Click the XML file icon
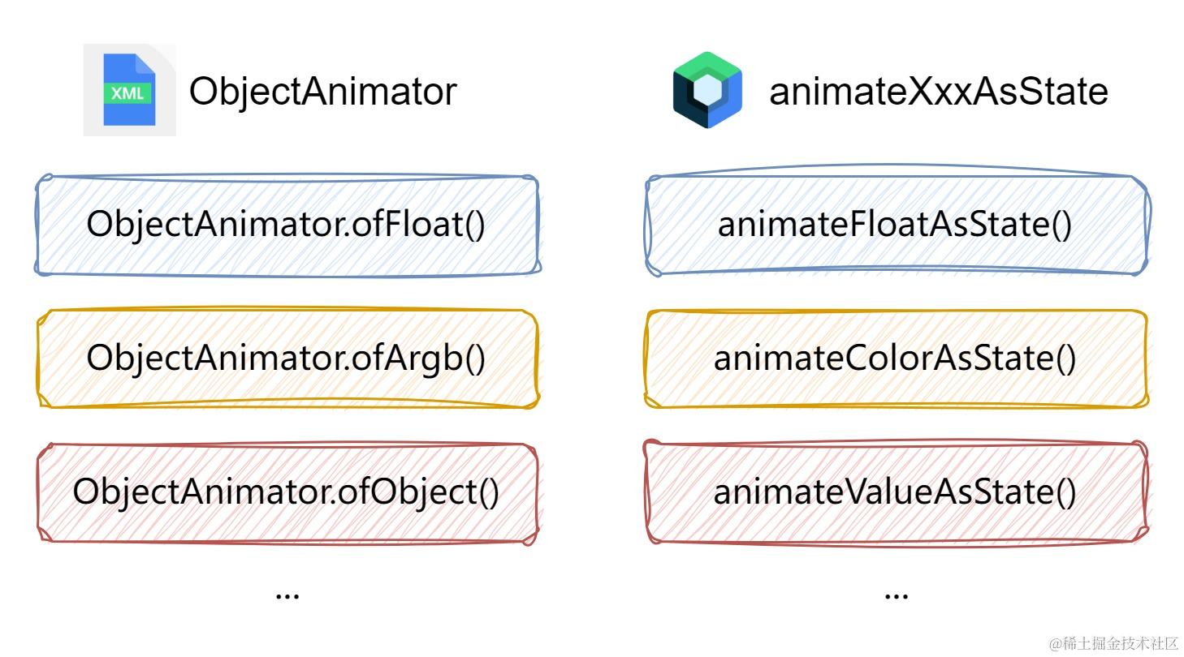1184x657 pixels. click(x=129, y=90)
